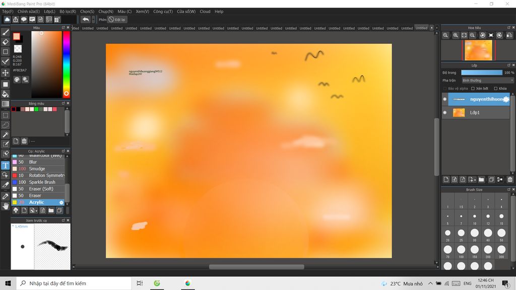Select the transparent color swatch
Viewport: 516px width, 290px height.
pyautogui.click(x=18, y=49)
